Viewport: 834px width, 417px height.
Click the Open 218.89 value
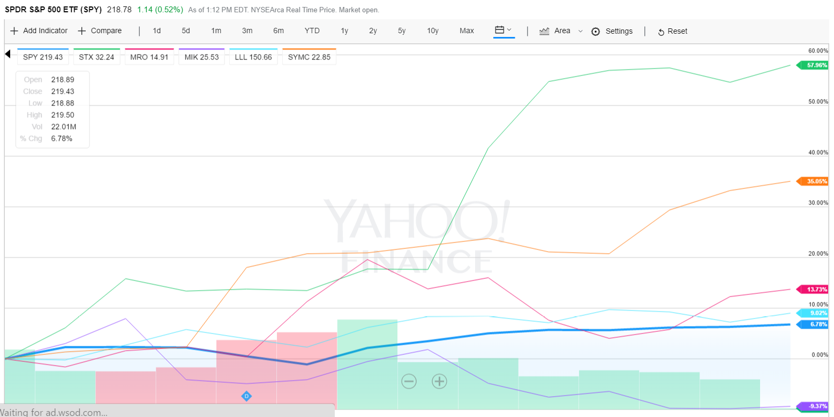click(x=62, y=80)
